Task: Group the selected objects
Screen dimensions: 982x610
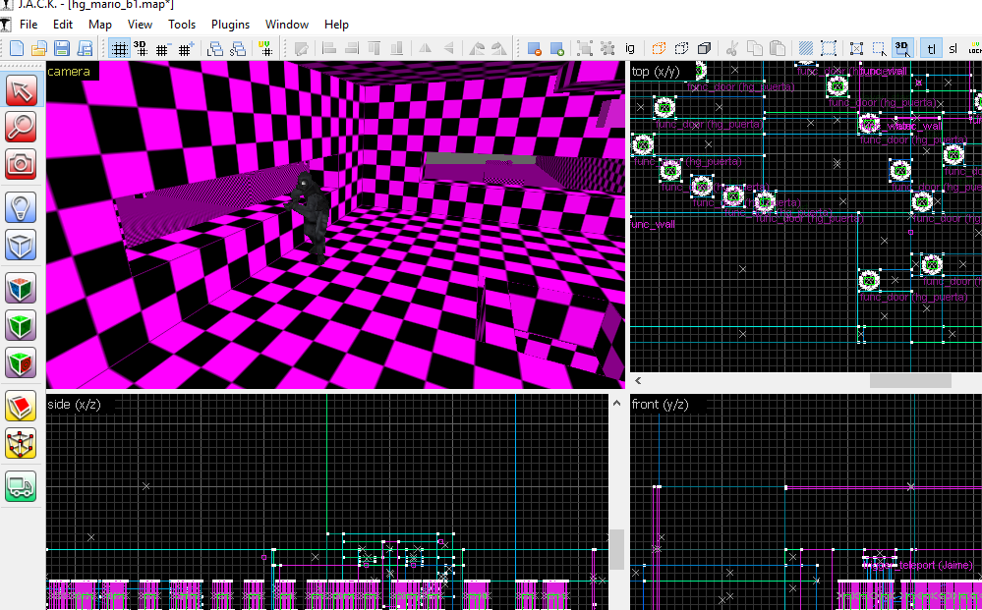Action: (585, 48)
